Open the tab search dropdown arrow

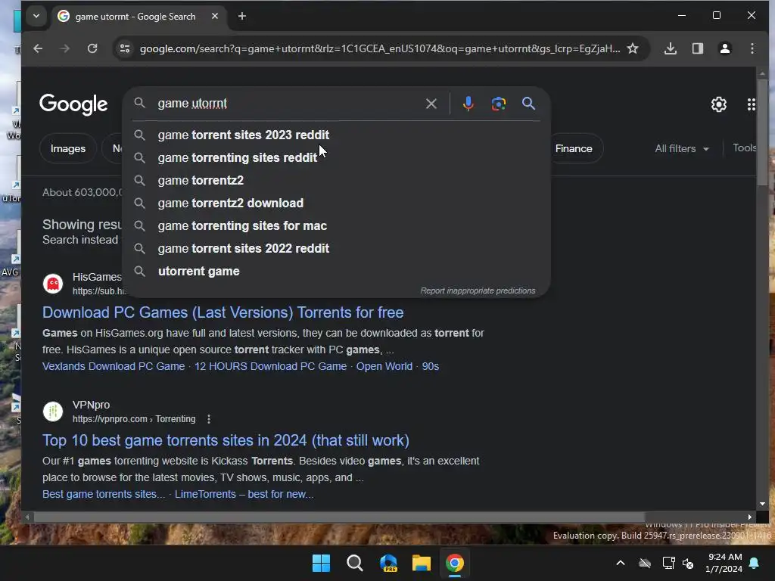click(x=36, y=16)
